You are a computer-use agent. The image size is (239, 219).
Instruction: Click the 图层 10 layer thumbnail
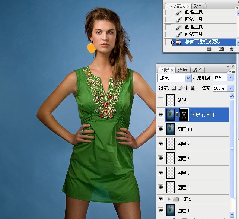[171, 129]
